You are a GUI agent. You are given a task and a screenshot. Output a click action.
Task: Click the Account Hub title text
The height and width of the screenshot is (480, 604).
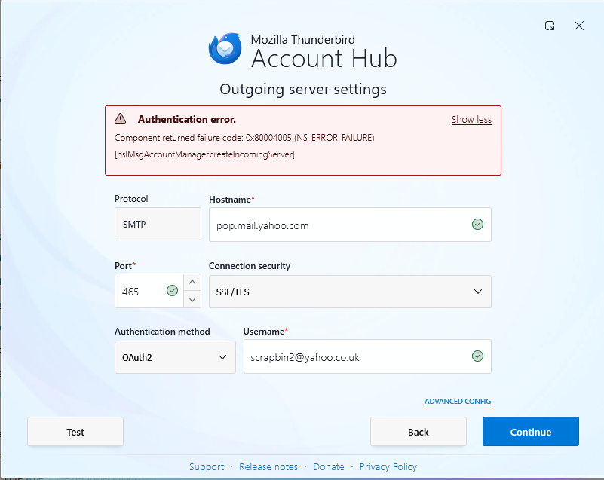pos(324,59)
